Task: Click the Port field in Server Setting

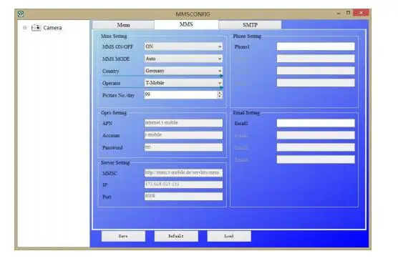Action: (x=183, y=196)
